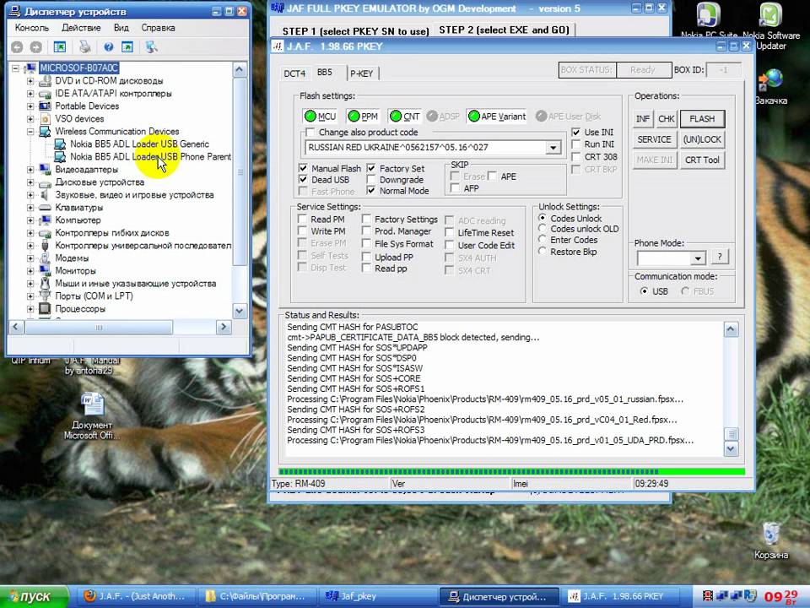This screenshot has width=810, height=608.
Task: Open the Вид menu
Action: pos(121,28)
